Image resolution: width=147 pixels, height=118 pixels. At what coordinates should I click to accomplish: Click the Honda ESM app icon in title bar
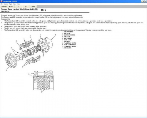(x=1, y=1)
